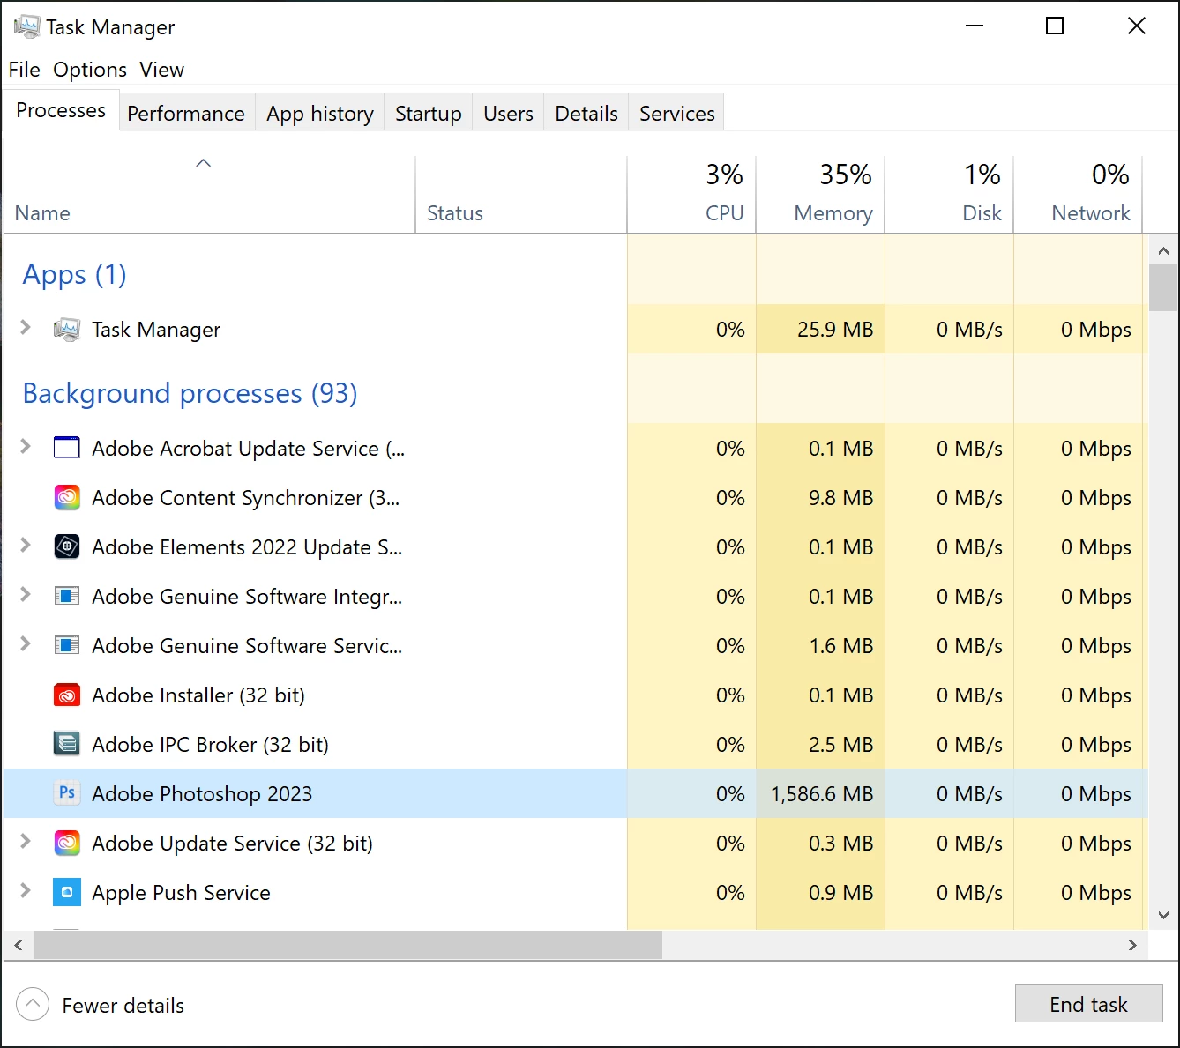Switch to the Services tab
Viewport: 1180px width, 1048px height.
pos(677,114)
